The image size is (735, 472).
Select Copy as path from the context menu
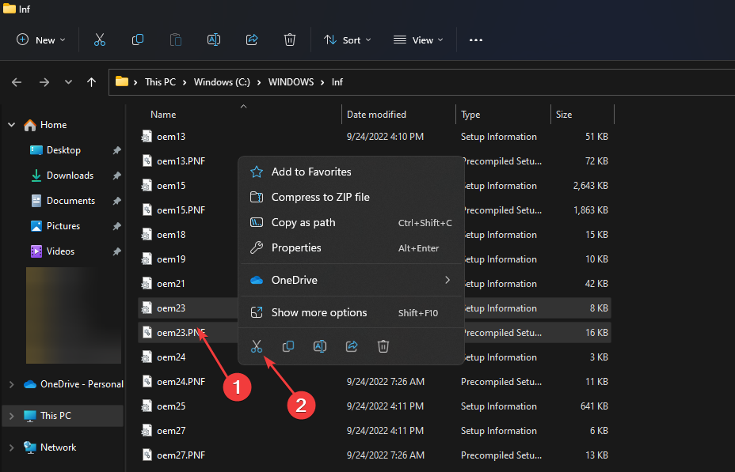coord(303,223)
